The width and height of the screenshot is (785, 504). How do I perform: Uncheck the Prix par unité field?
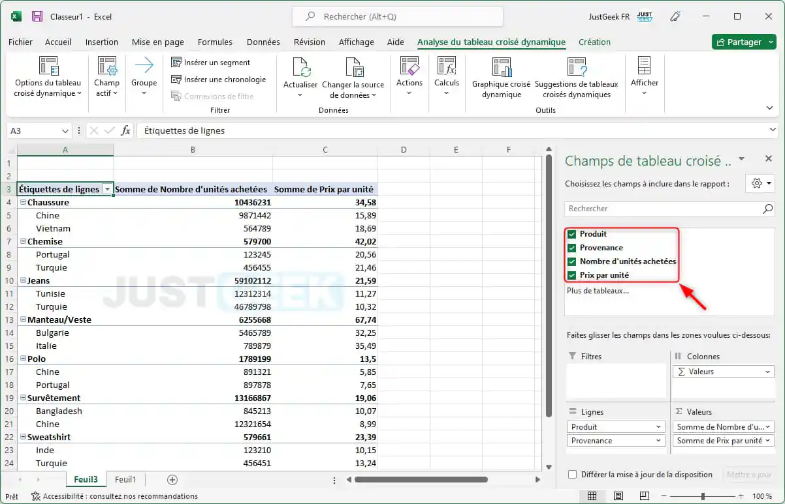click(572, 274)
